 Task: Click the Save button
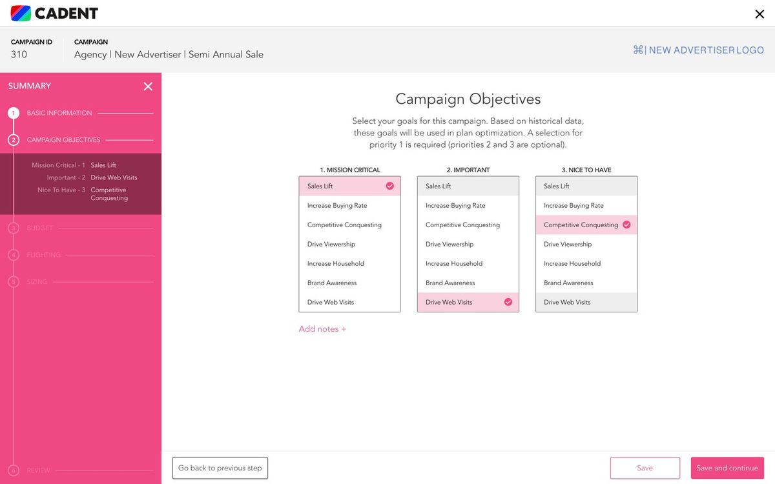coord(645,467)
